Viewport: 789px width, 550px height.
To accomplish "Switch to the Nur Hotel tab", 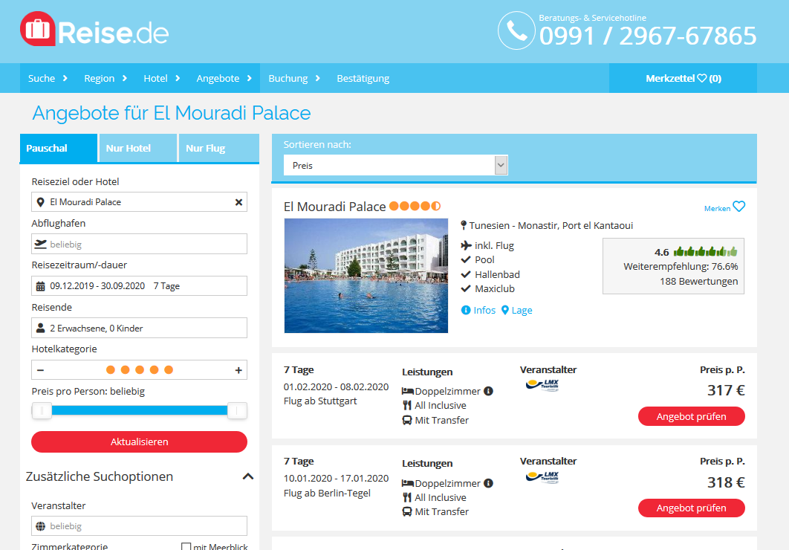I will (x=138, y=148).
